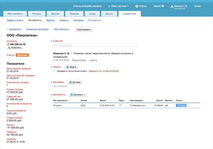This screenshot has height=149, width=213.
Task: Click the help question mark icon
Action: click(137, 6)
